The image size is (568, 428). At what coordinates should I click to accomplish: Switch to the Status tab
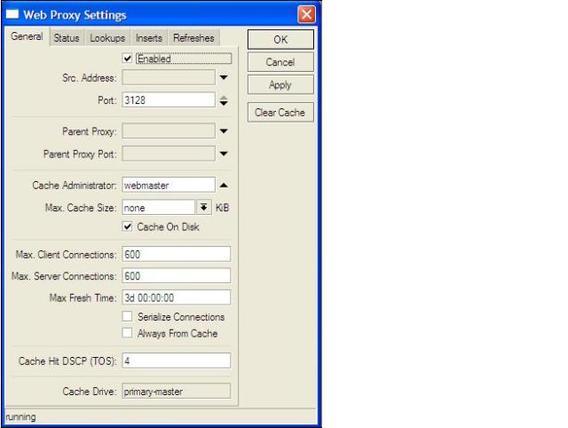point(67,38)
